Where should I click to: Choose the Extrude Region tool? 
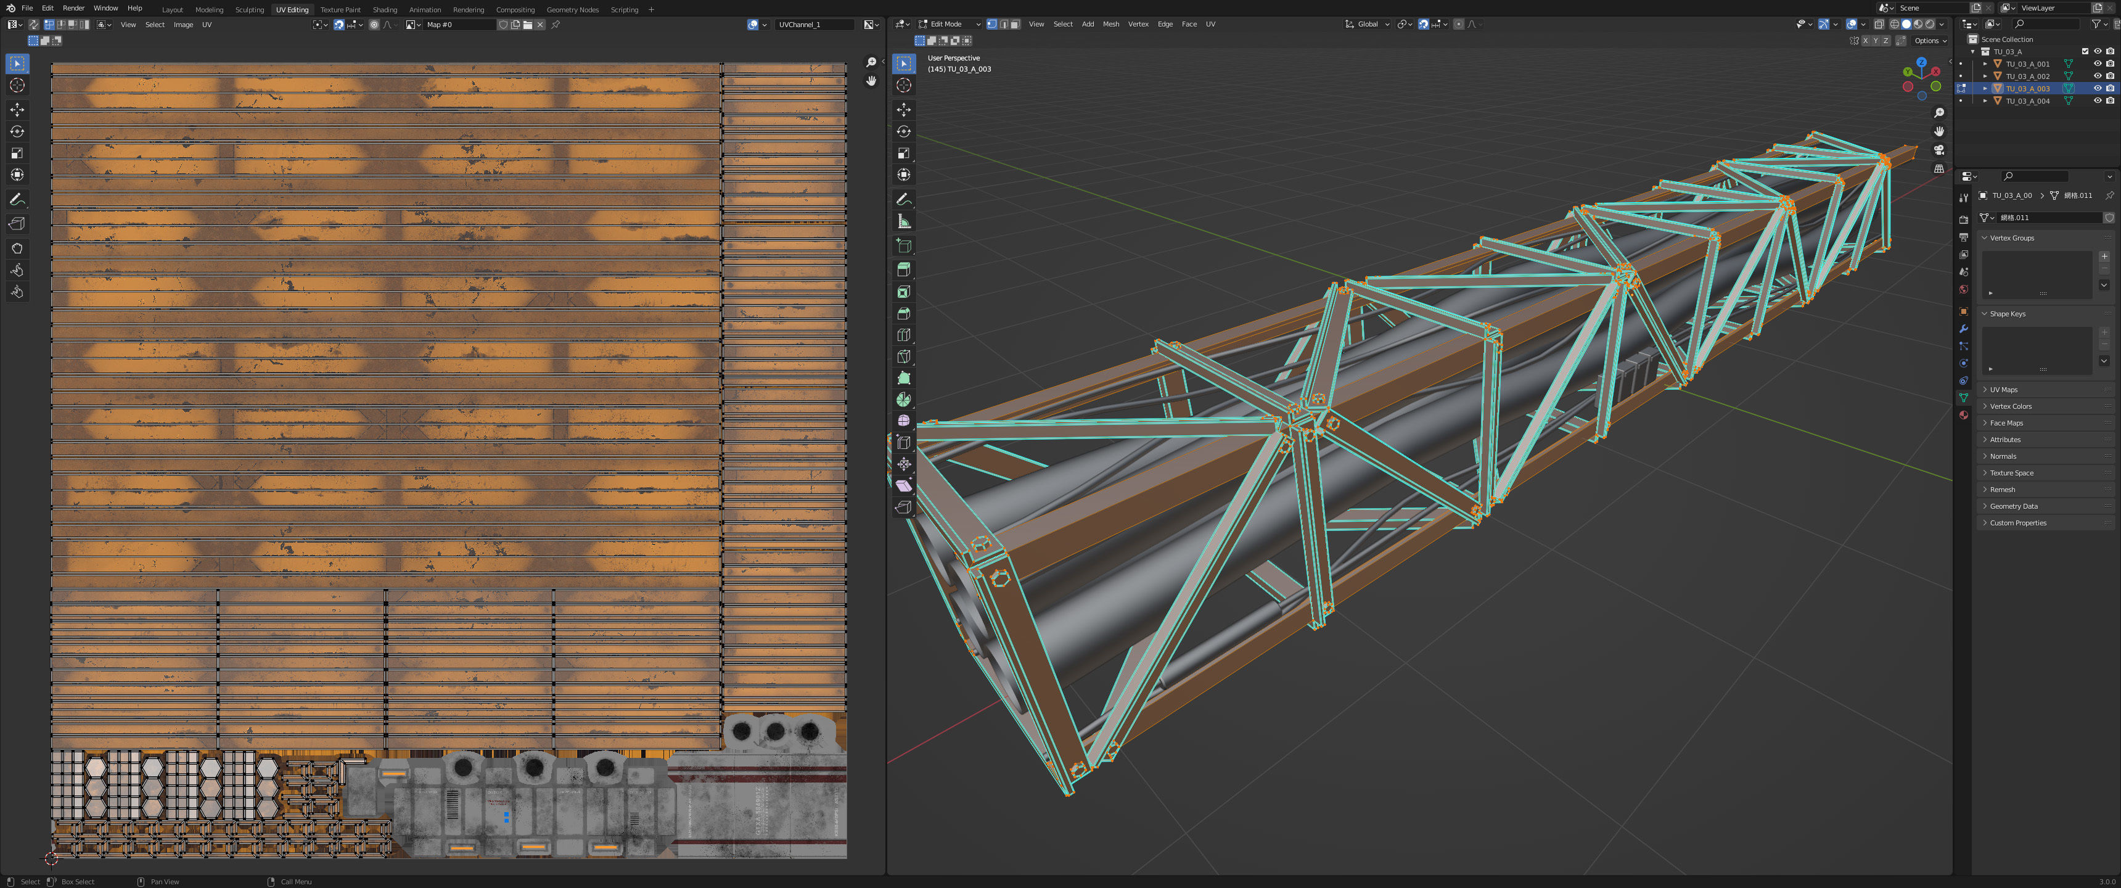[x=904, y=269]
